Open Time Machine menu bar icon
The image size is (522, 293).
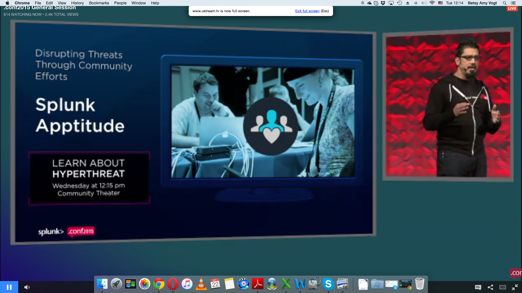click(399, 3)
